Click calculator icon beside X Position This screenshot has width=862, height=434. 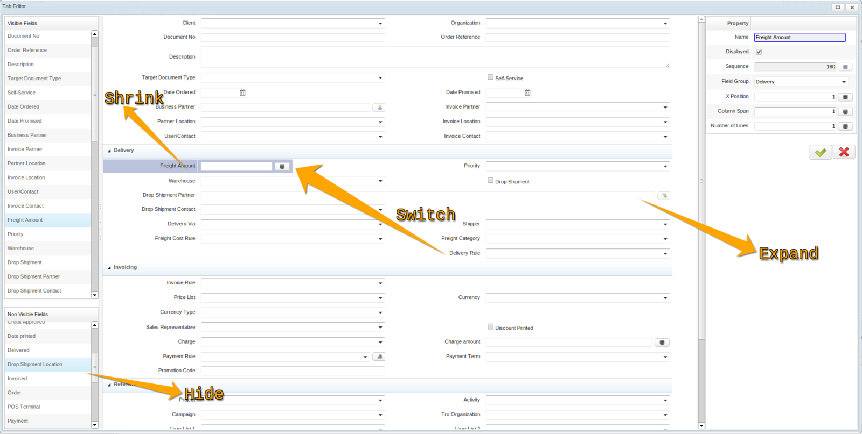[845, 97]
